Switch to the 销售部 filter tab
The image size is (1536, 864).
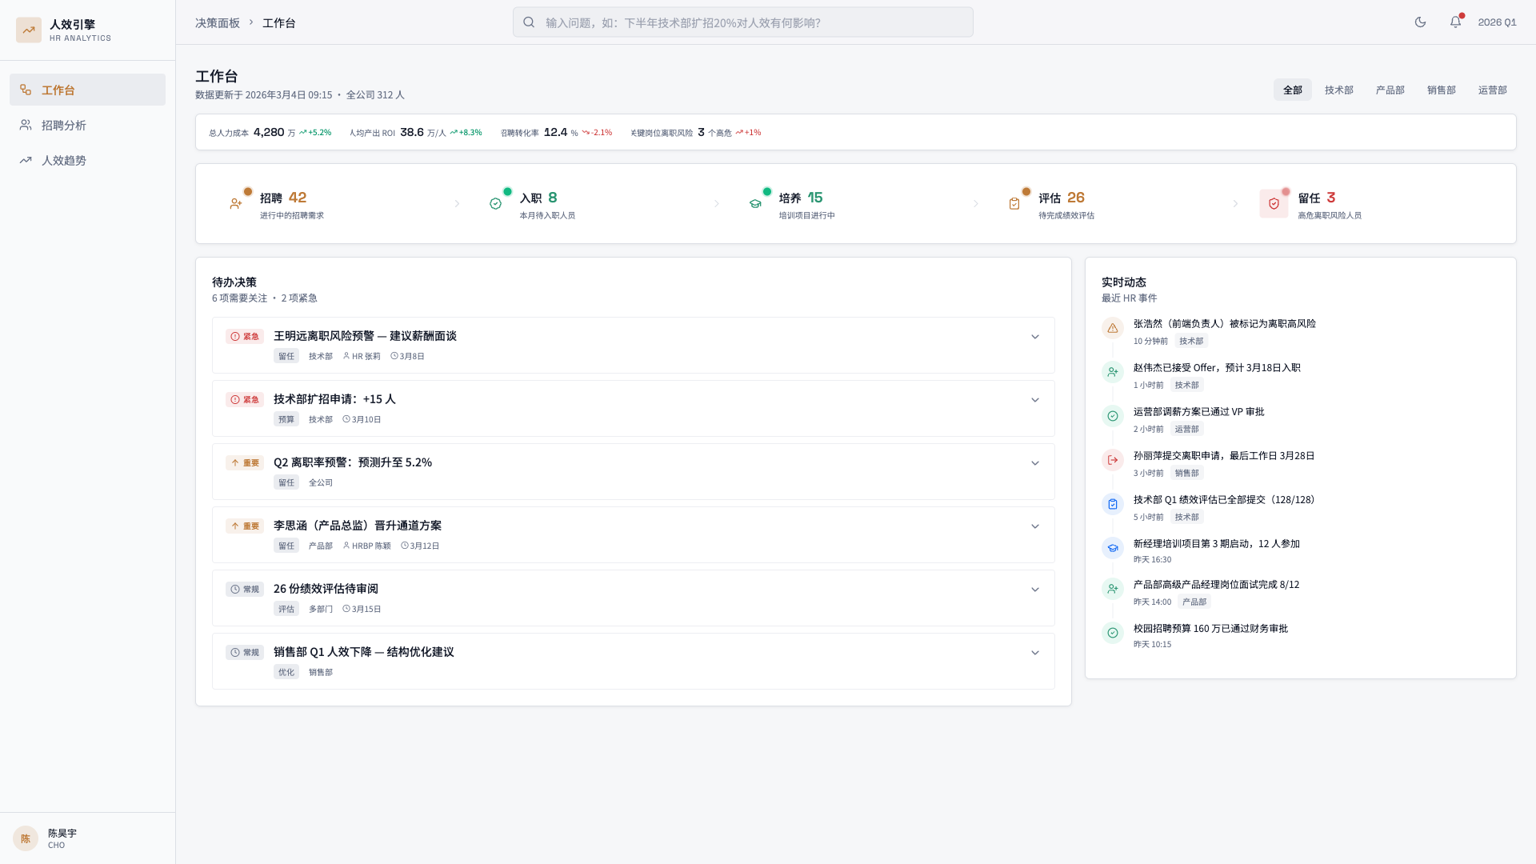point(1441,90)
